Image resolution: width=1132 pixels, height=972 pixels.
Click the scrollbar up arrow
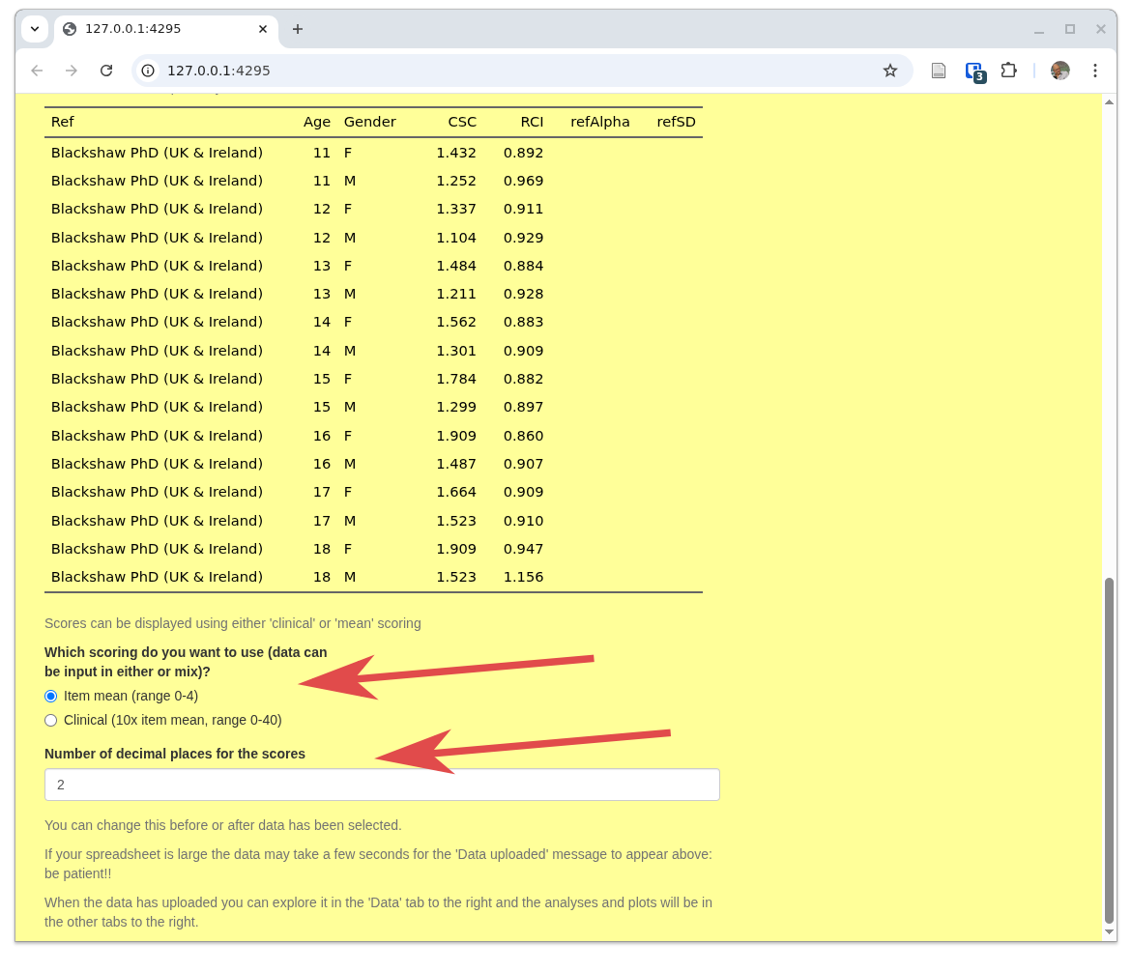1109,101
